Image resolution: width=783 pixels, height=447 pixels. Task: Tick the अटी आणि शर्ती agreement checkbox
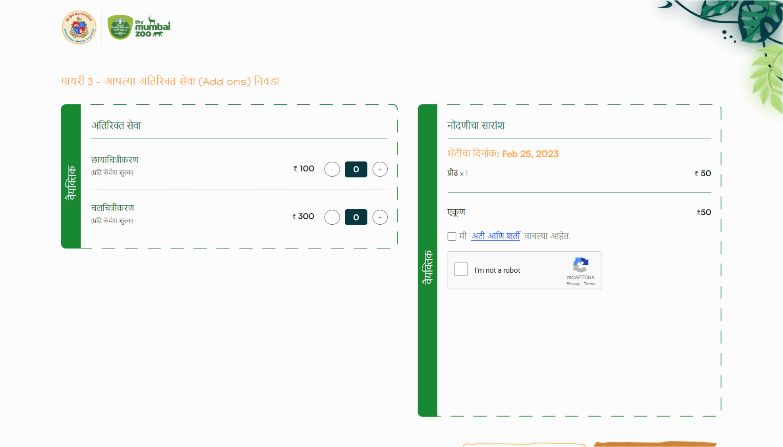tap(452, 237)
